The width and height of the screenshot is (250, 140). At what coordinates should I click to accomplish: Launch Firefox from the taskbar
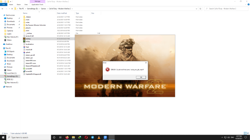[x=67, y=137]
